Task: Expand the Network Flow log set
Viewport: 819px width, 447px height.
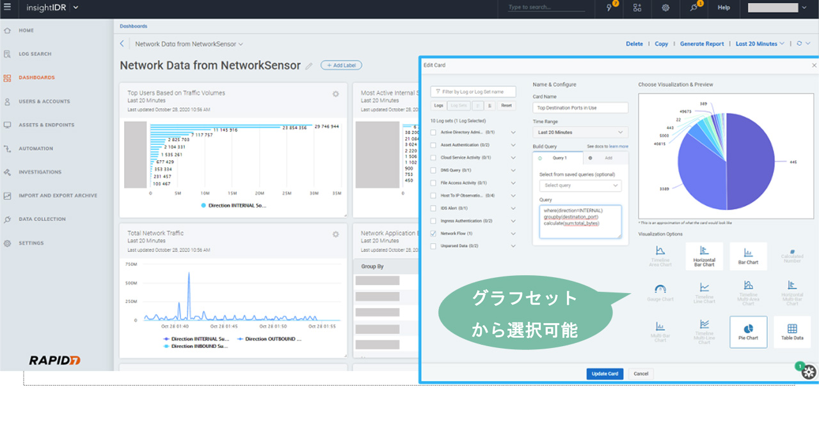Action: (513, 234)
